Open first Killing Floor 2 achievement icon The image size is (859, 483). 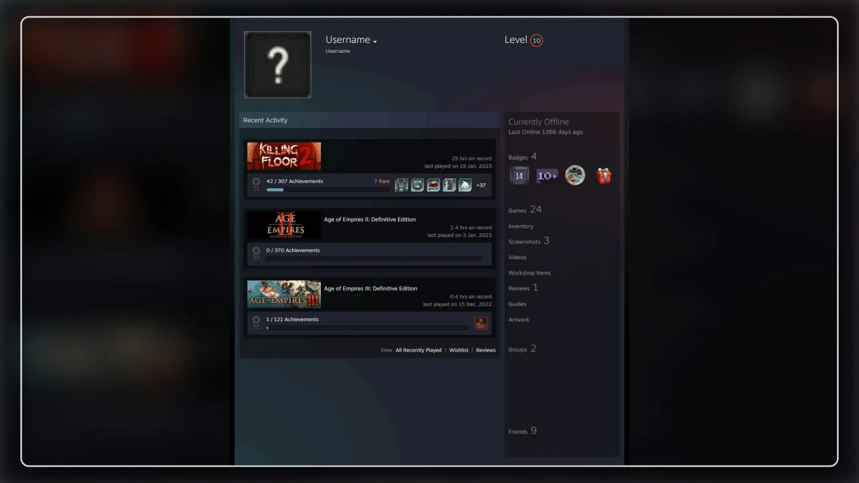[401, 185]
